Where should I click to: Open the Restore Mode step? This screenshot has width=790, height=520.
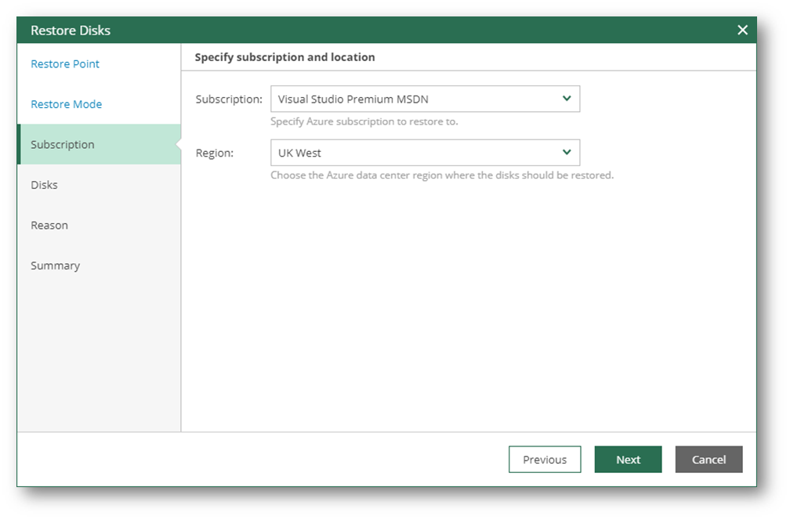pyautogui.click(x=66, y=104)
